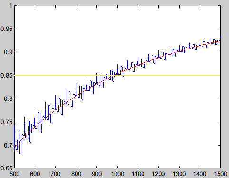Click the x-axis label 800
Viewport: 229px width, 178px height.
tap(76, 174)
